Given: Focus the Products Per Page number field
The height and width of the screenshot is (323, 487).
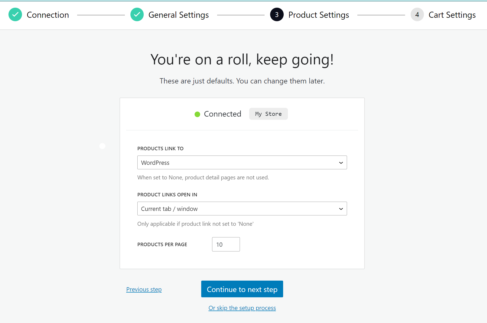Looking at the screenshot, I should pos(226,244).
